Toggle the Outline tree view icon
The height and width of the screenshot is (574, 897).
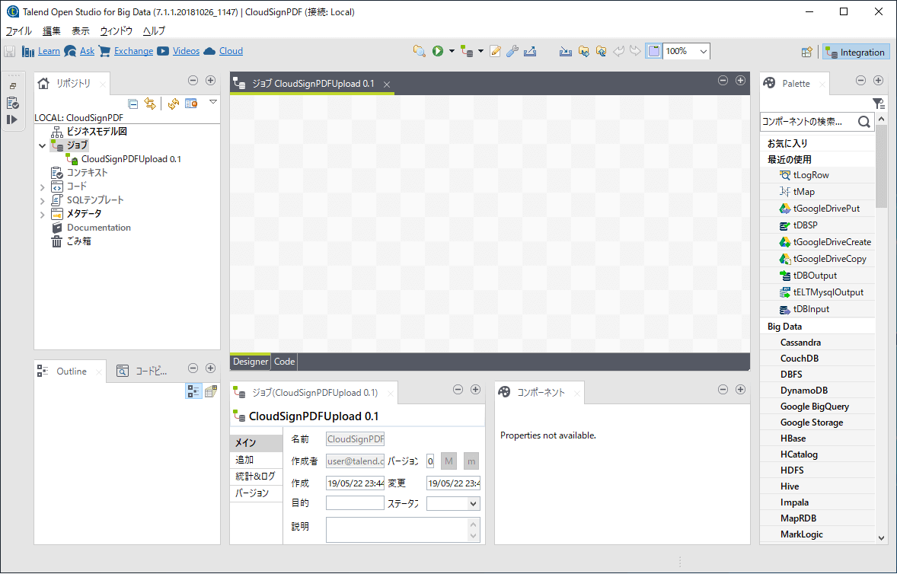point(193,391)
